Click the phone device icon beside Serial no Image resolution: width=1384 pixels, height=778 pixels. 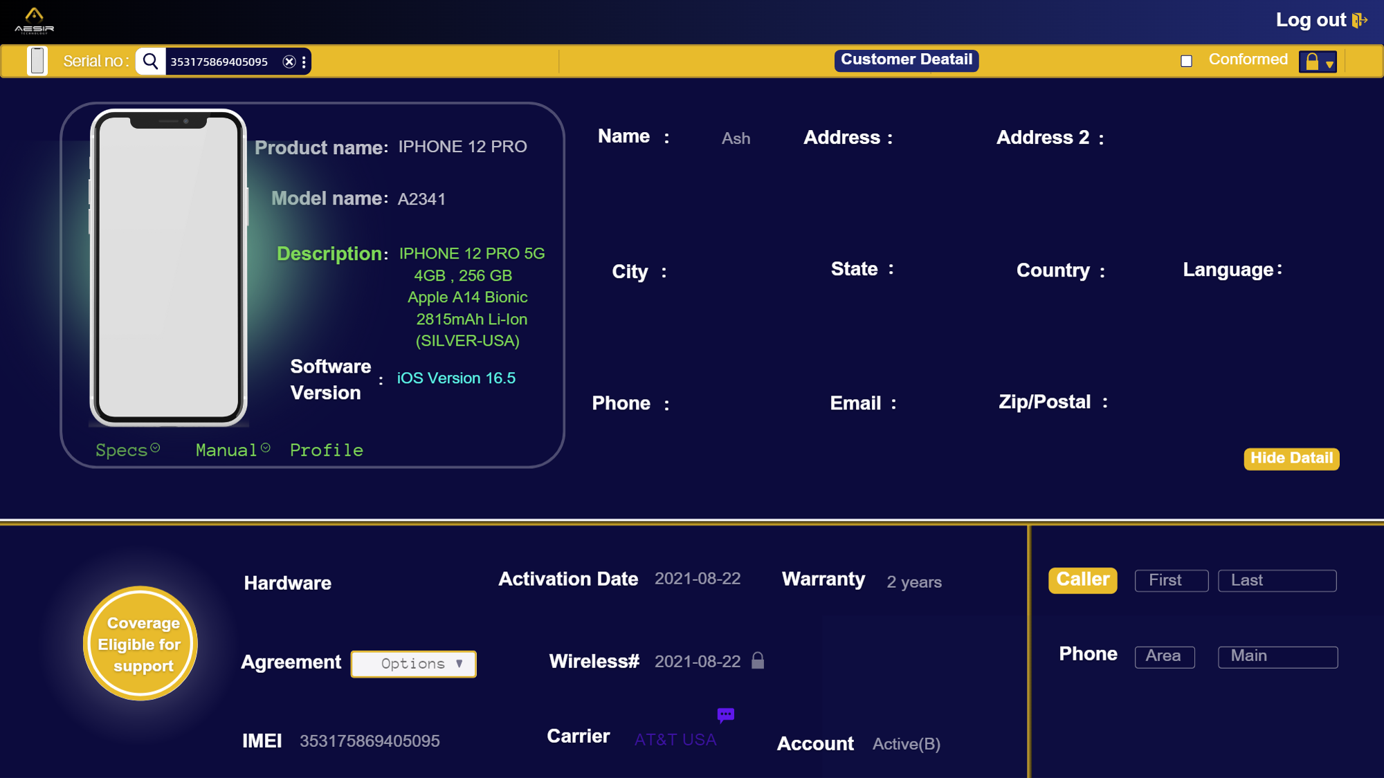pos(37,61)
